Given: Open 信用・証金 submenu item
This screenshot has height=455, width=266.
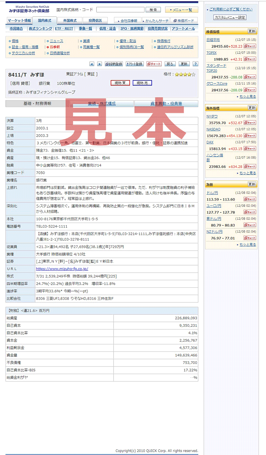Looking at the screenshot, I should pos(107,29).
